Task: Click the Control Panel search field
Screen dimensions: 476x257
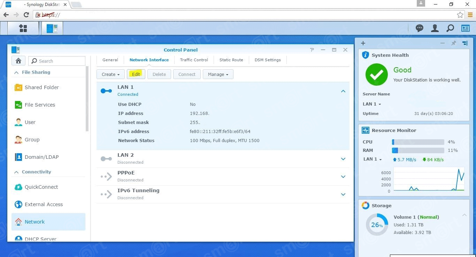Action: [57, 61]
